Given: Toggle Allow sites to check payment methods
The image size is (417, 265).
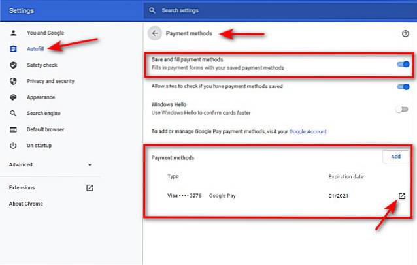Looking at the screenshot, I should tap(403, 86).
